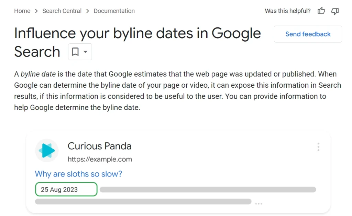Click the 25 Aug 2023 byline date
Screen dimensions: 352x216
(66, 189)
